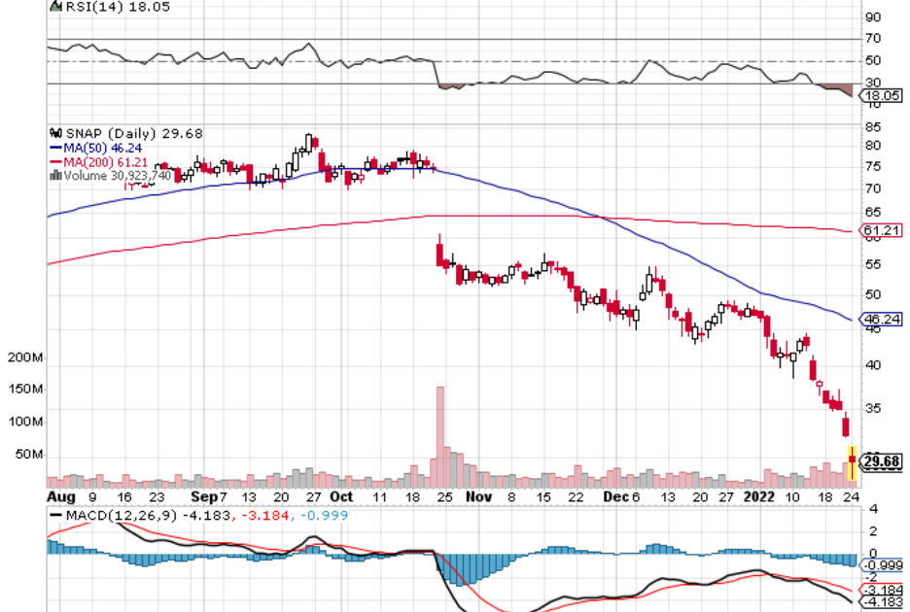This screenshot has width=910, height=612.
Task: Select the blue MA(50) legend line marker
Action: [x=54, y=148]
